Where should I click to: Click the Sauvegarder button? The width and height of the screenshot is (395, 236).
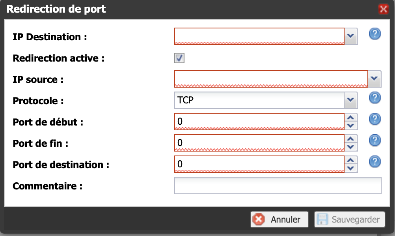[350, 219]
